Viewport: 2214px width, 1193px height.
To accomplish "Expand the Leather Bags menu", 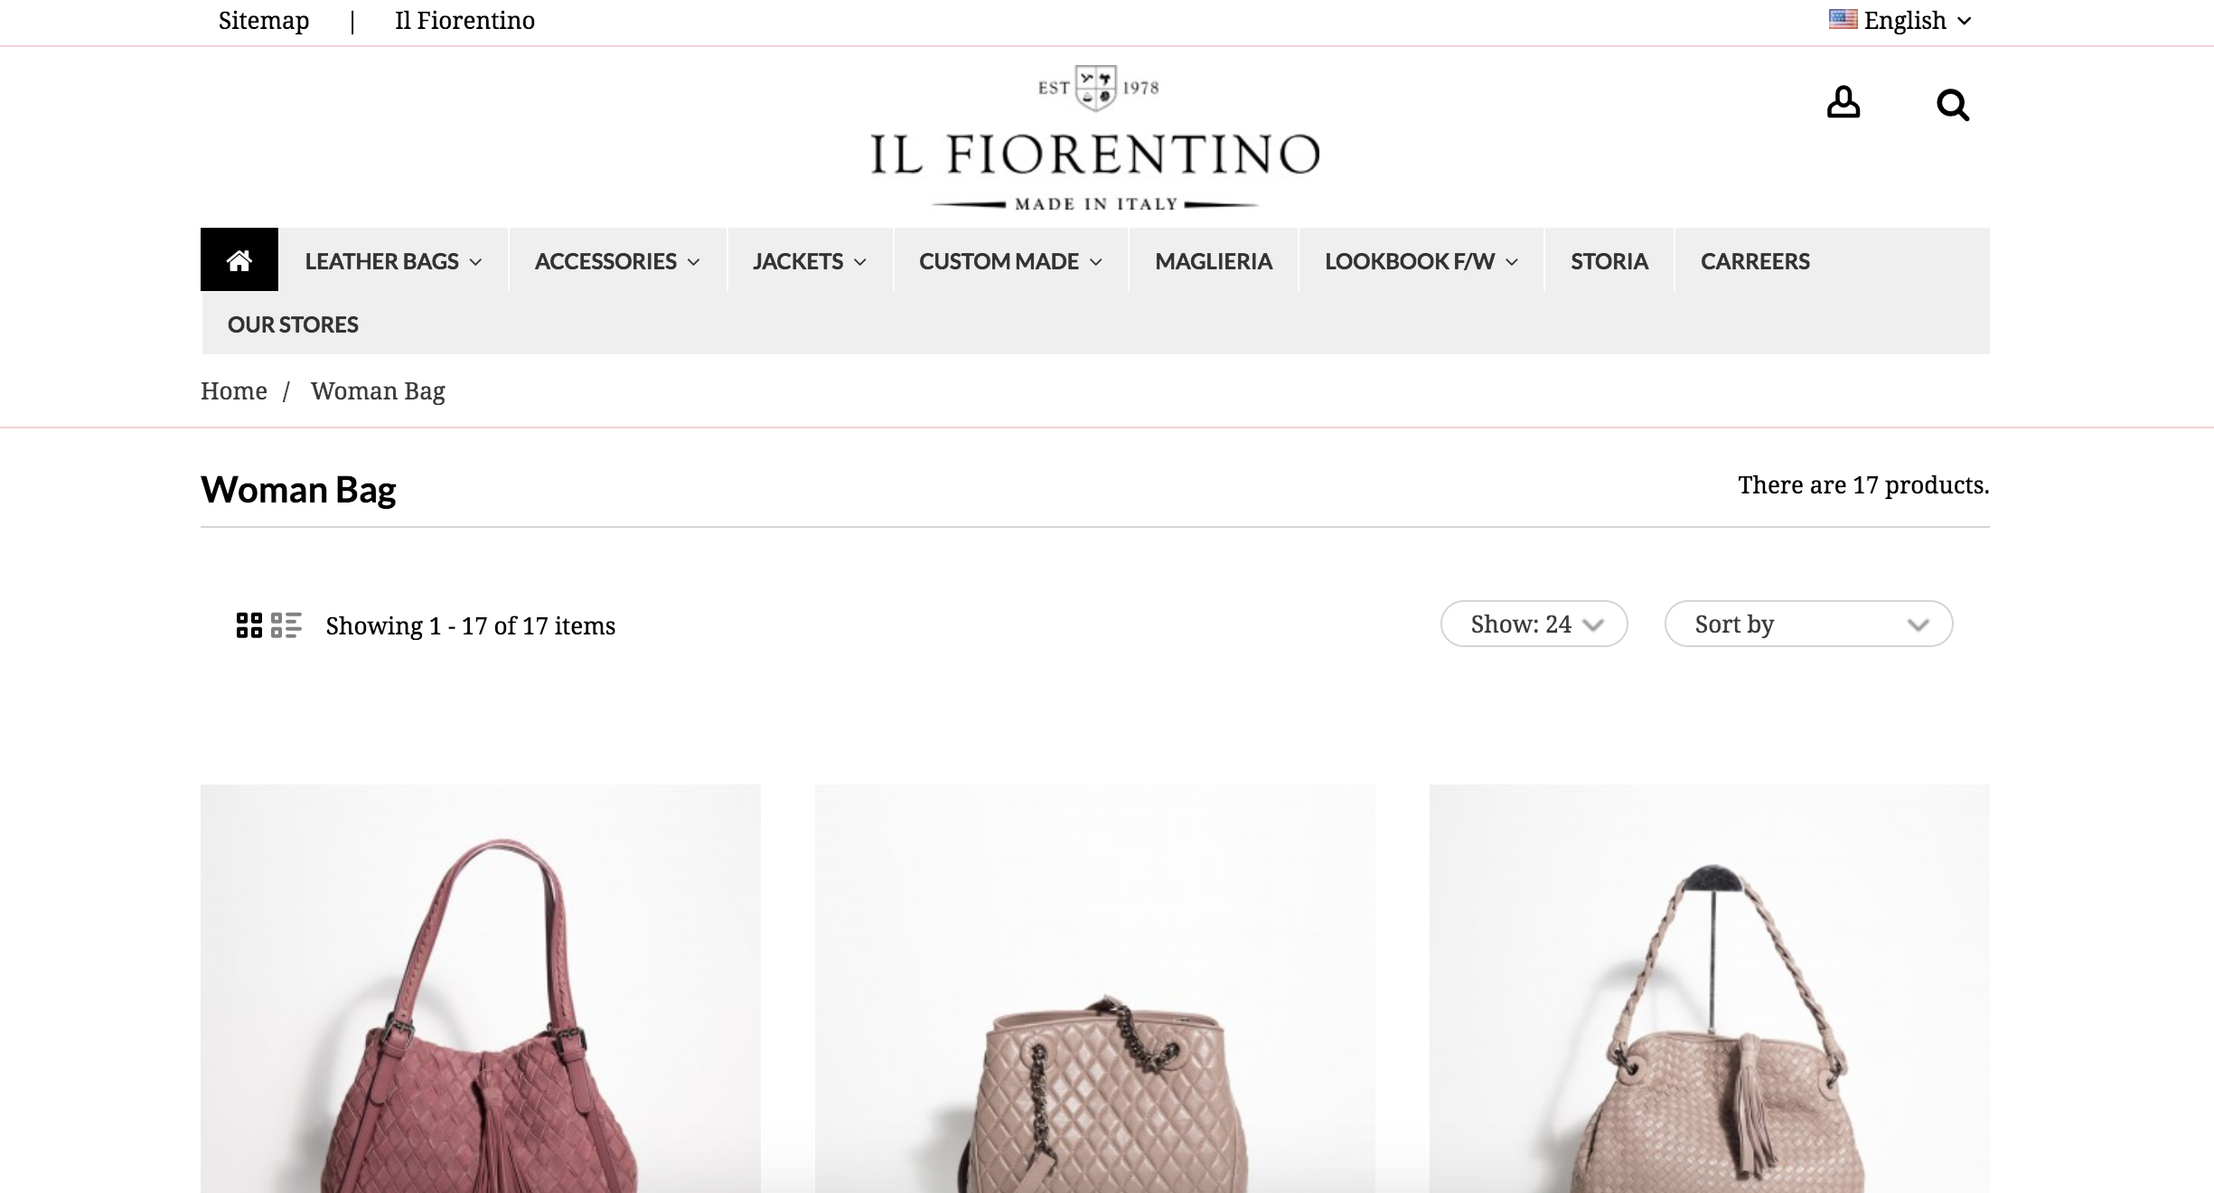I will click(393, 260).
